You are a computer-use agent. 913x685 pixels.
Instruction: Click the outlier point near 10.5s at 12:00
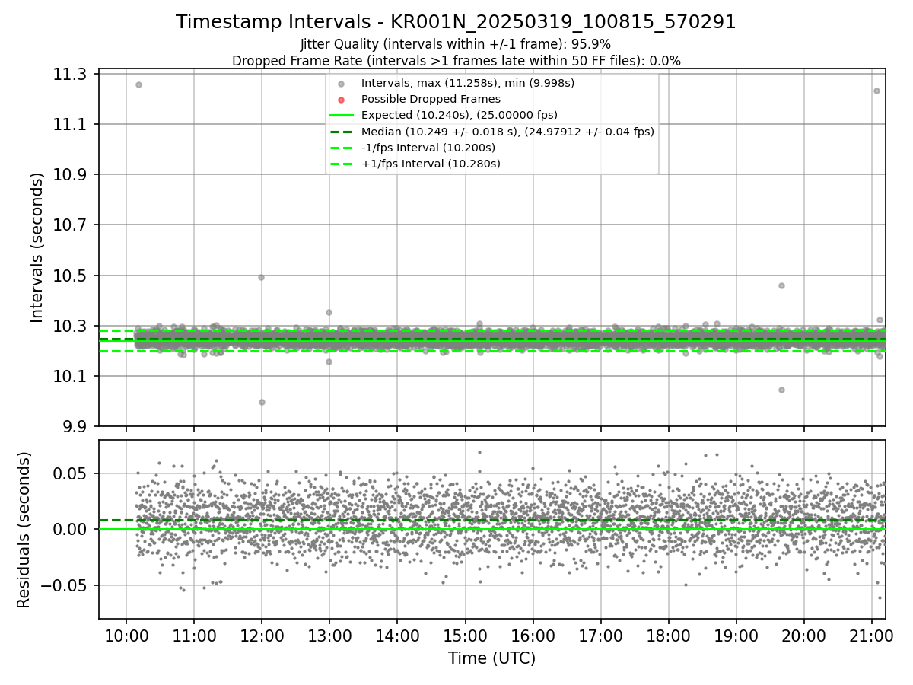click(261, 277)
